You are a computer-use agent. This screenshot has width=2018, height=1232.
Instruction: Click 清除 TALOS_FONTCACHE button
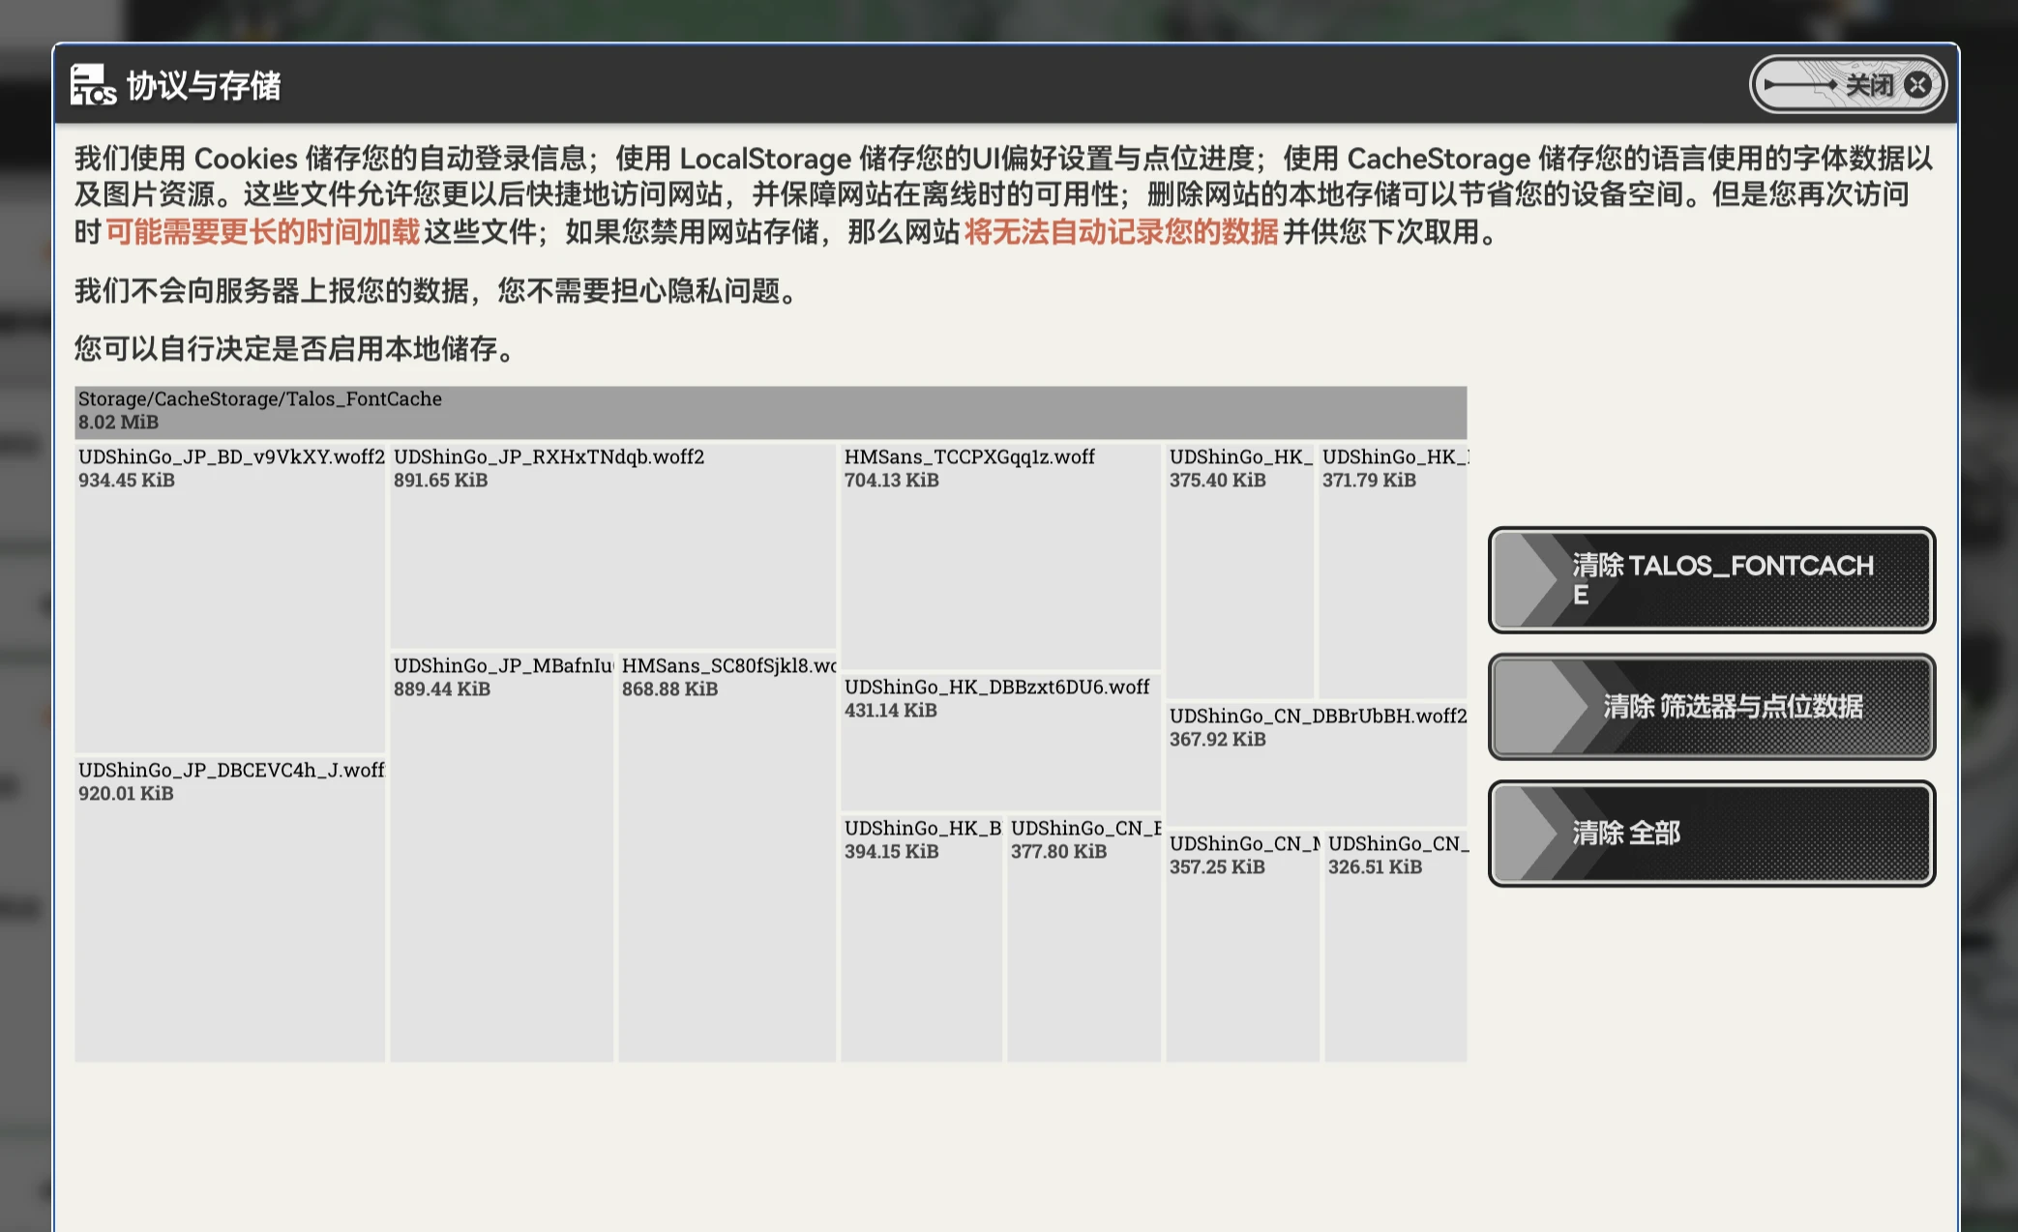[1710, 580]
